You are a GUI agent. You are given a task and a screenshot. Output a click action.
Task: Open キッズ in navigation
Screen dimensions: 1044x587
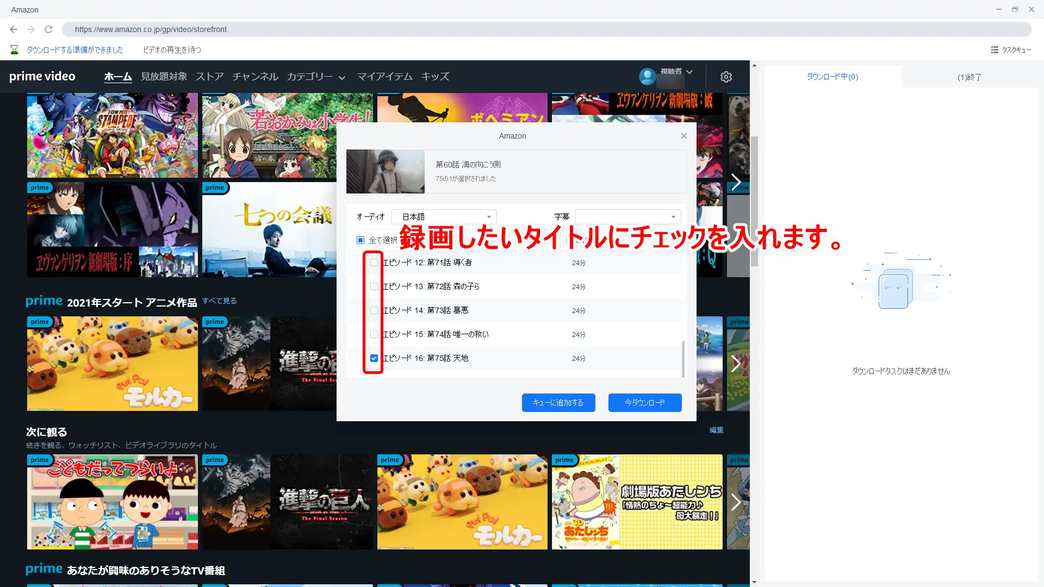pos(435,77)
